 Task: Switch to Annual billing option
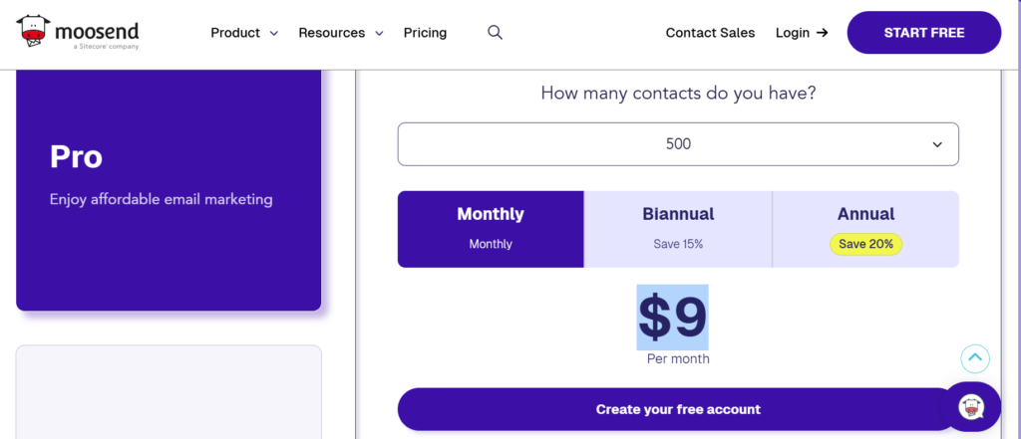tap(865, 229)
